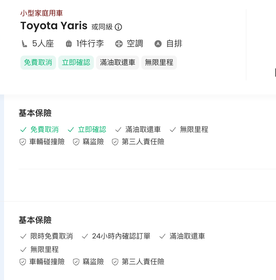Click the shield icon for 車輛碰撞險 in first plan

pos(23,142)
